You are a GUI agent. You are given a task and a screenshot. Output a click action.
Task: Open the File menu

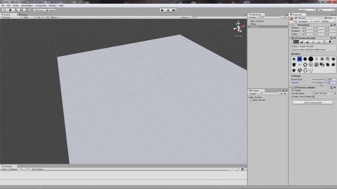[x=3, y=6]
